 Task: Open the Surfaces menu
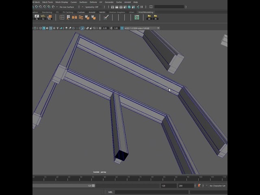point(83,2)
